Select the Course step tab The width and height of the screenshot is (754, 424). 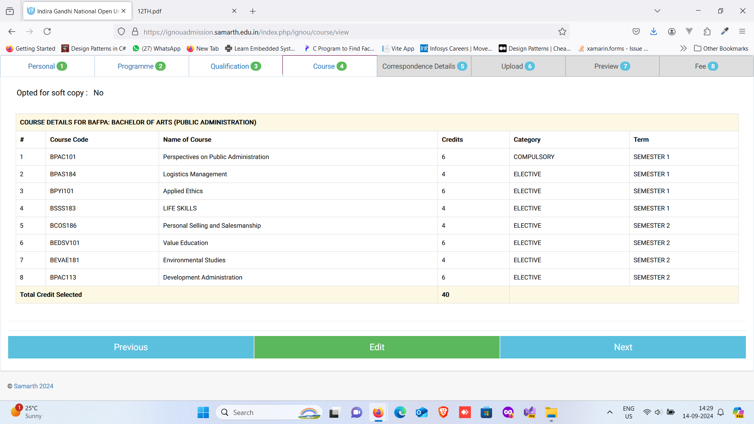[x=330, y=66]
